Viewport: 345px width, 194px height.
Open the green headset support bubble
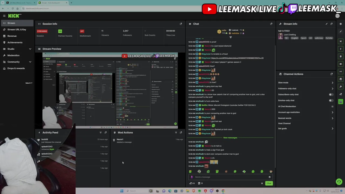tap(339, 182)
